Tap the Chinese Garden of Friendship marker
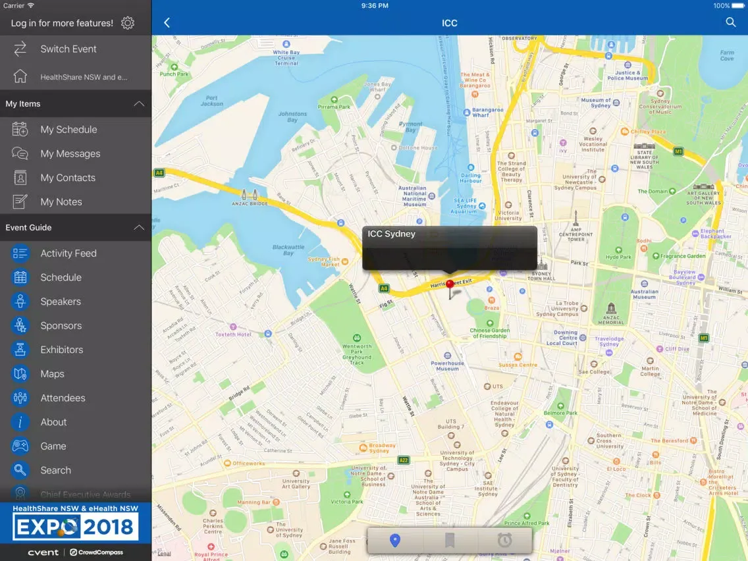Viewport: 748px width, 561px height. (489, 323)
